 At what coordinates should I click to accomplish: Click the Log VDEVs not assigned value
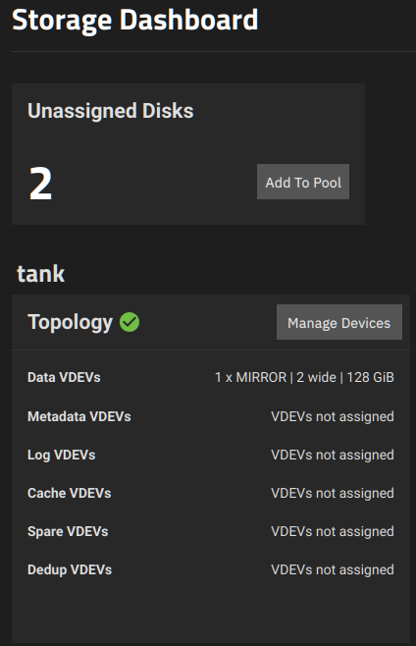[x=333, y=455]
